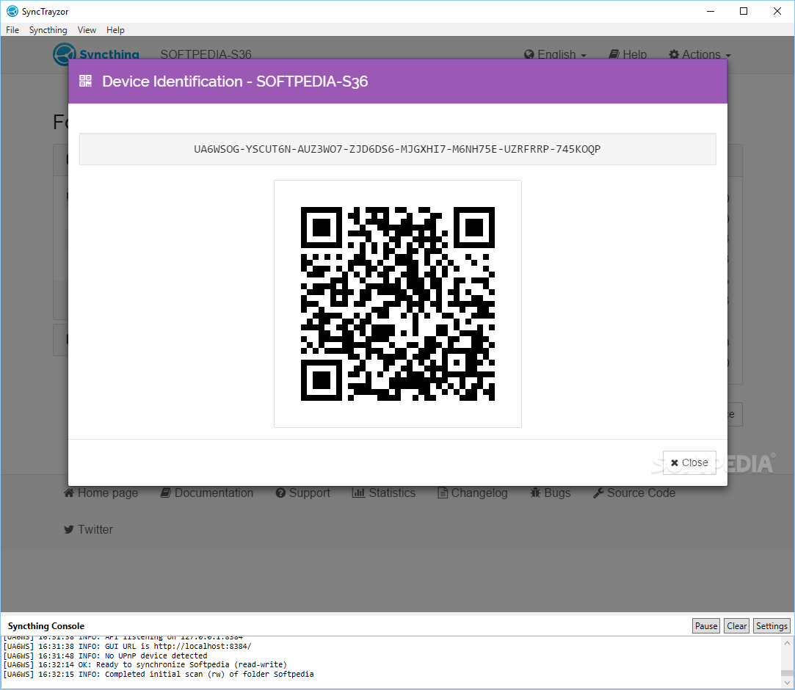Clear the Syncthing console
Image resolution: width=795 pixels, height=690 pixels.
coord(736,625)
